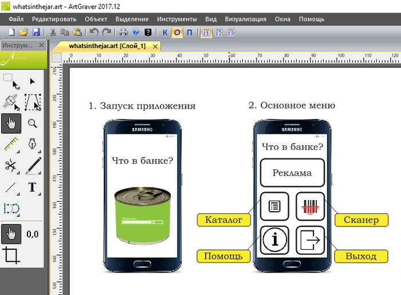The width and height of the screenshot is (401, 295).
Task: Click the Каталог yellow label
Action: point(224,220)
